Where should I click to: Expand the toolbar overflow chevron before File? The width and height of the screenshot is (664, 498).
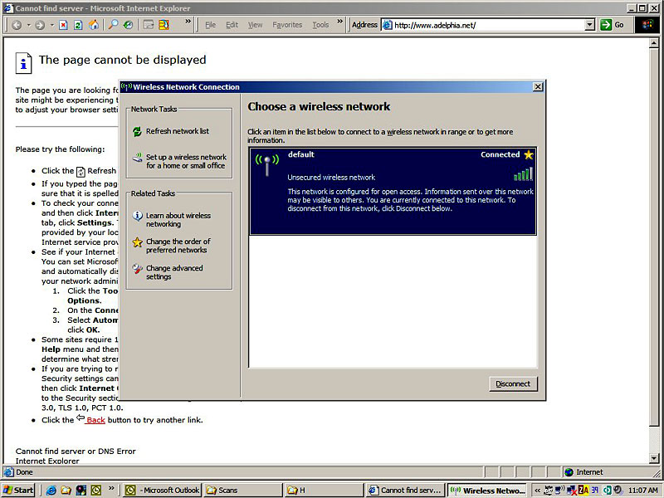pos(188,22)
